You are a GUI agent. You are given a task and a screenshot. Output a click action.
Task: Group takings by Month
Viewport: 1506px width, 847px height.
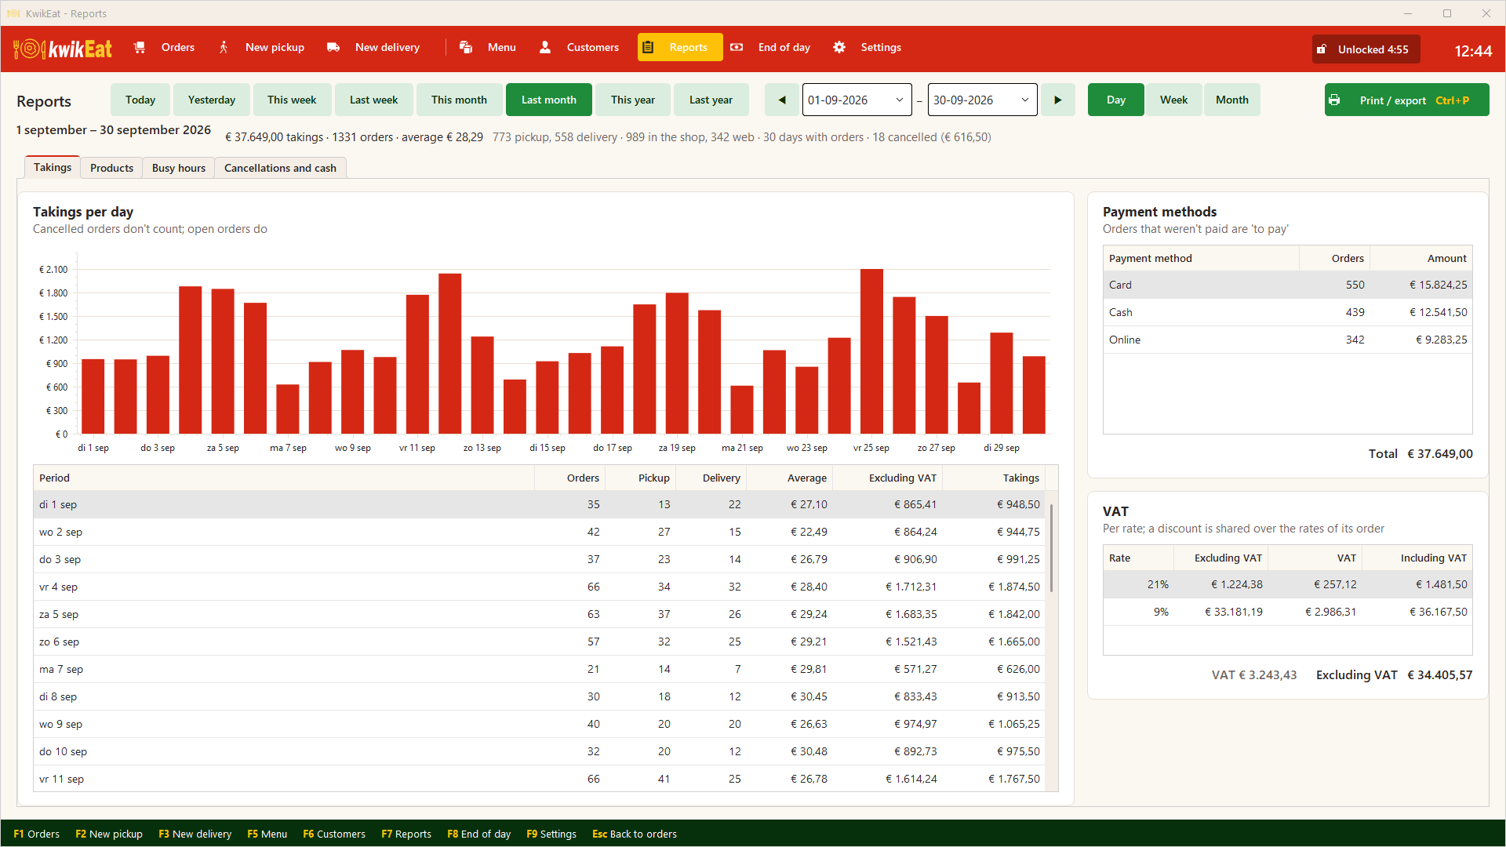1231,100
